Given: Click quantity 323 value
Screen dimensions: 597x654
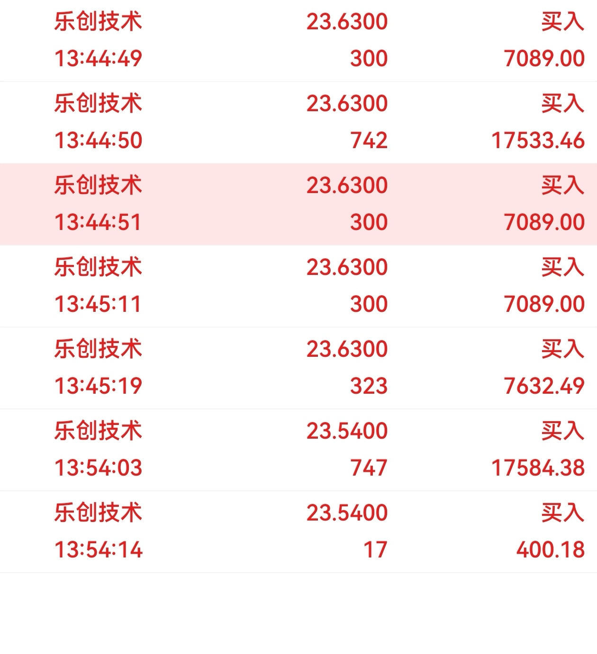Looking at the screenshot, I should coord(369,386).
